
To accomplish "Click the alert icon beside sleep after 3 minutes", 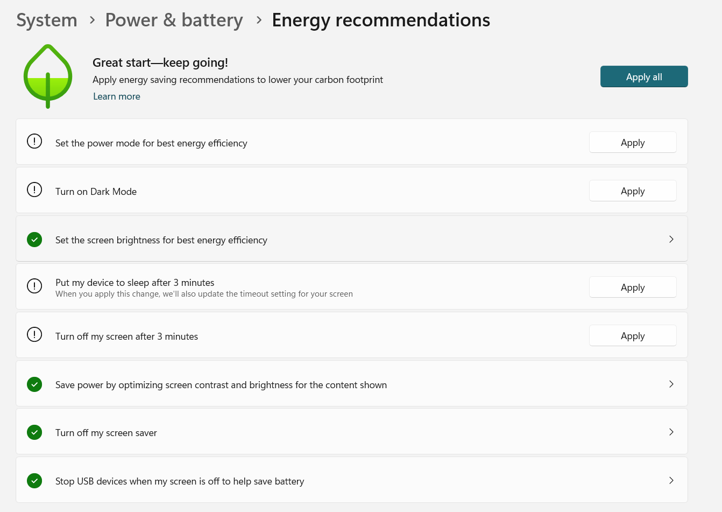I will pos(34,286).
